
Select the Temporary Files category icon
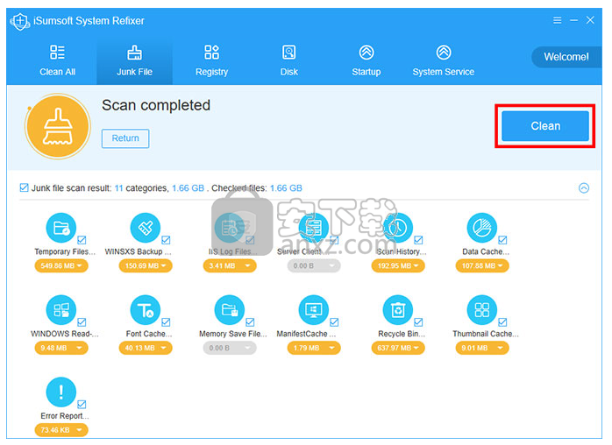click(61, 228)
